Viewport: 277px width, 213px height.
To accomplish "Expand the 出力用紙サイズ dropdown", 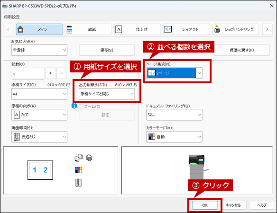I will (x=107, y=94).
